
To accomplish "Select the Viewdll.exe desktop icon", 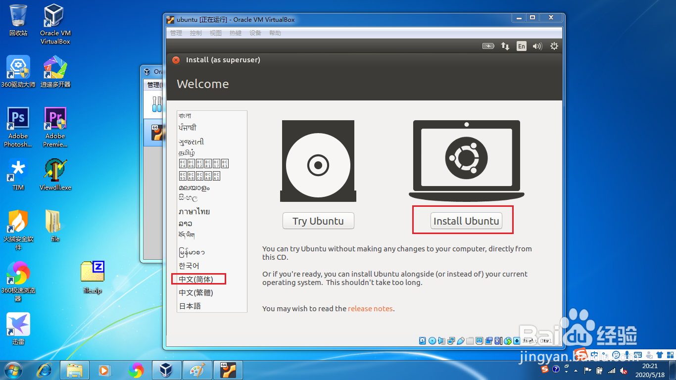I will (x=55, y=175).
